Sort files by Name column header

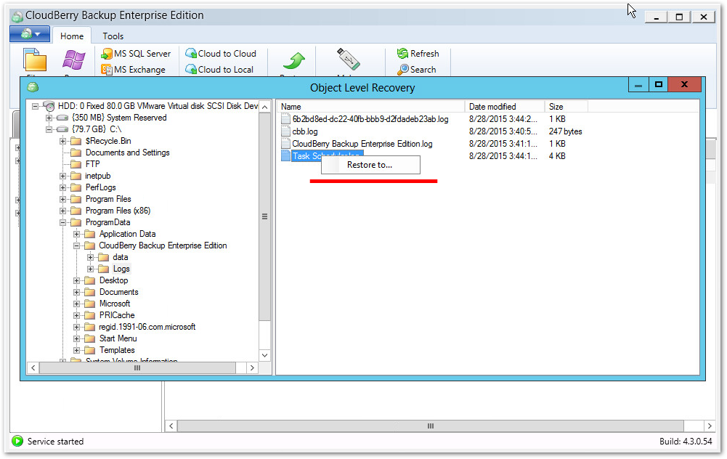(371, 107)
